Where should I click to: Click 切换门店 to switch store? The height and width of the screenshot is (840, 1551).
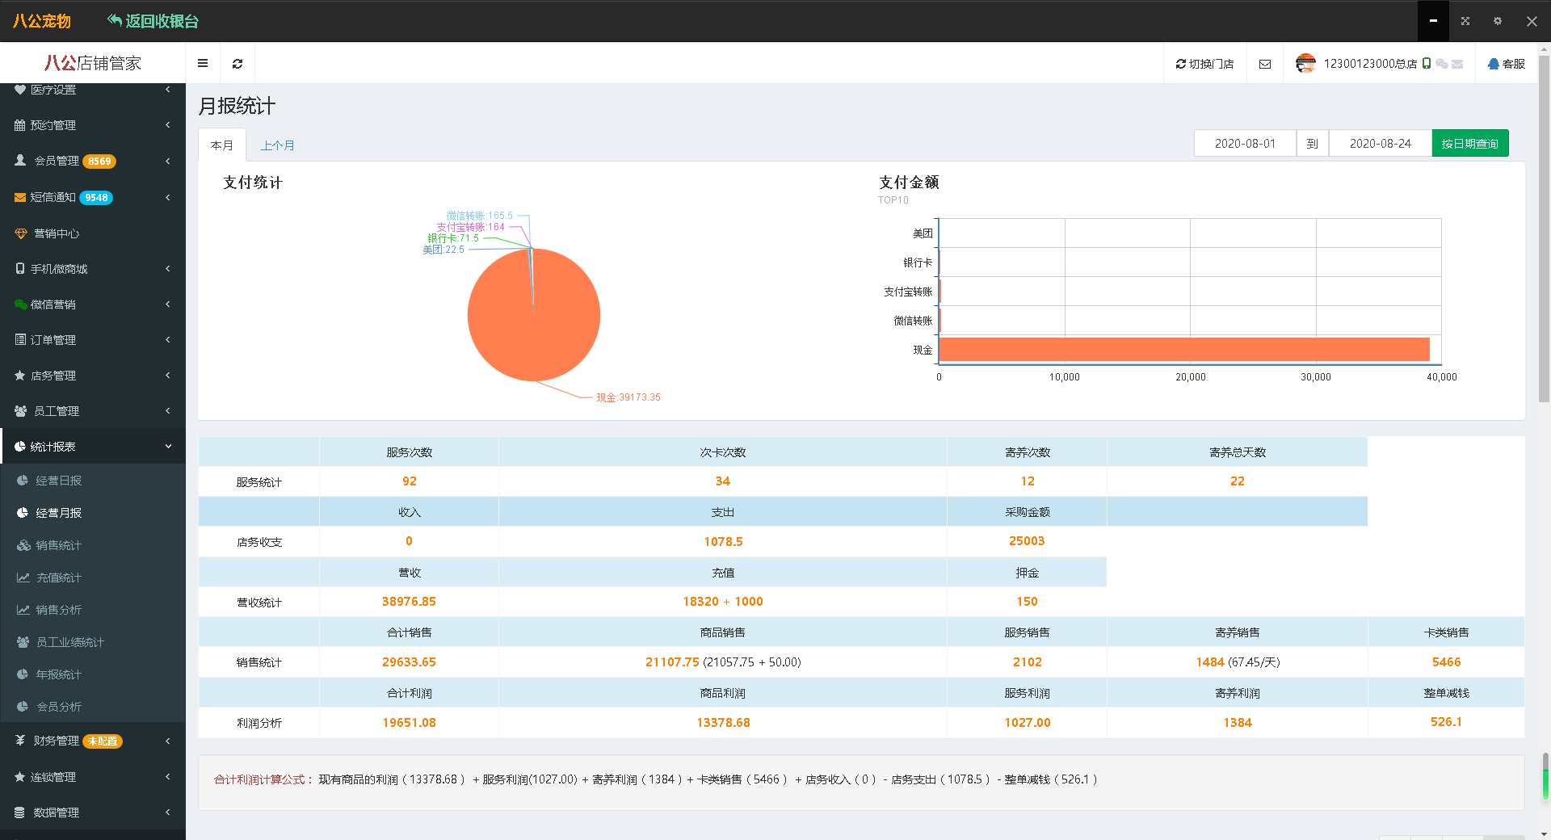click(1204, 64)
